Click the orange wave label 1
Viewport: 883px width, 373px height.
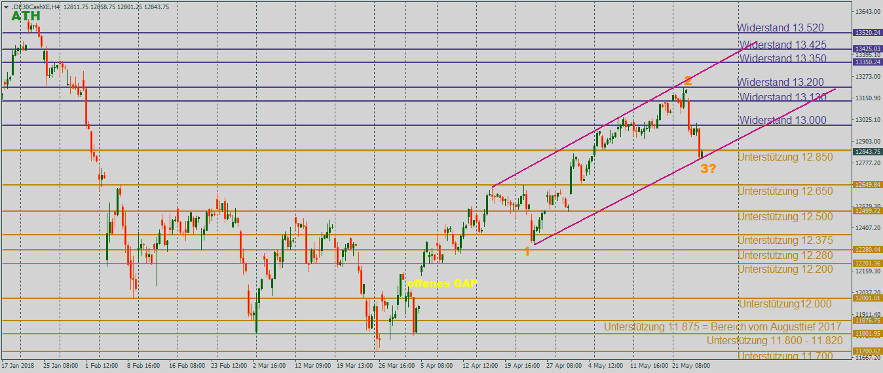click(x=527, y=251)
